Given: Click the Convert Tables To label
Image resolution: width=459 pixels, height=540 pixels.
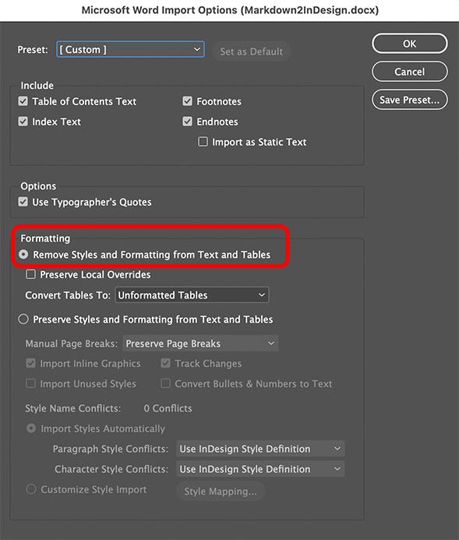Looking at the screenshot, I should pyautogui.click(x=68, y=295).
